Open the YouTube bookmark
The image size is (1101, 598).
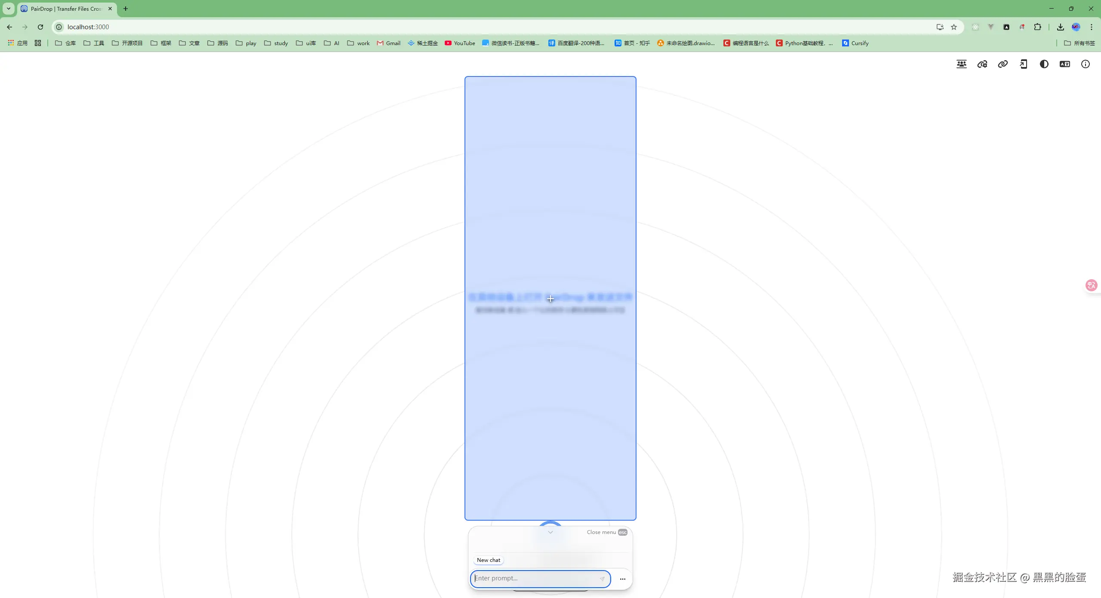[x=460, y=43]
